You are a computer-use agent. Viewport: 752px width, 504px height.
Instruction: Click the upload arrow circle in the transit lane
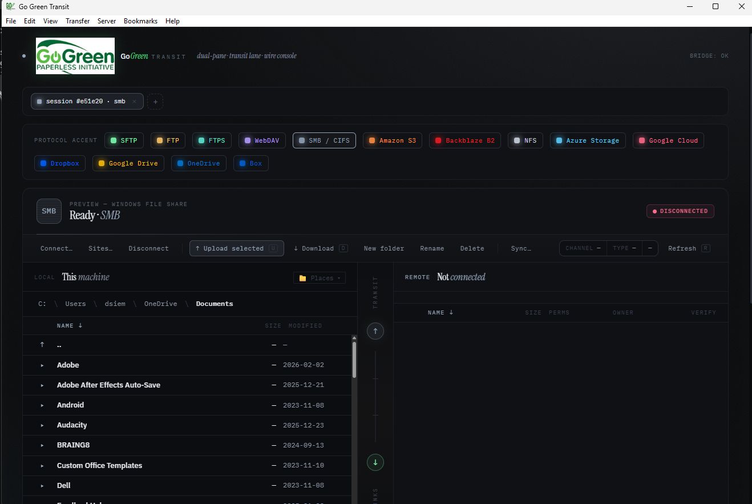[375, 331]
